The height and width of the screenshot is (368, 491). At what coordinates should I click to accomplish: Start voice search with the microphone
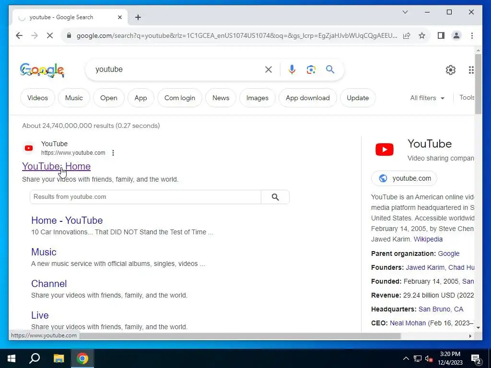coord(292,69)
